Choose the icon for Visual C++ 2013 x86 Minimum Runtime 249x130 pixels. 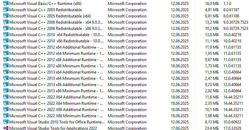click(6, 91)
